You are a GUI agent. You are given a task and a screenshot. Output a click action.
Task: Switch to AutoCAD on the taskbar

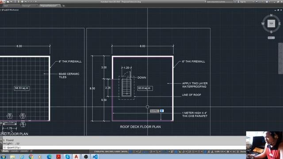76,157
